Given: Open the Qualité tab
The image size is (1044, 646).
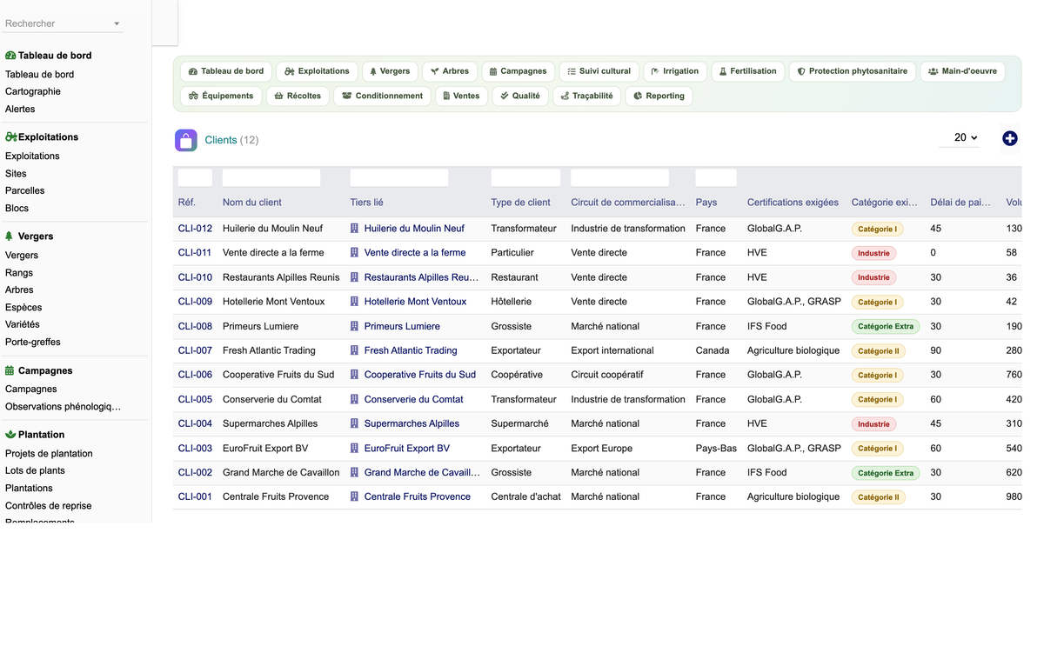Looking at the screenshot, I should 520,96.
